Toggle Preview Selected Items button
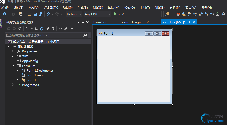The width and height of the screenshot is (227, 125). 71,29
